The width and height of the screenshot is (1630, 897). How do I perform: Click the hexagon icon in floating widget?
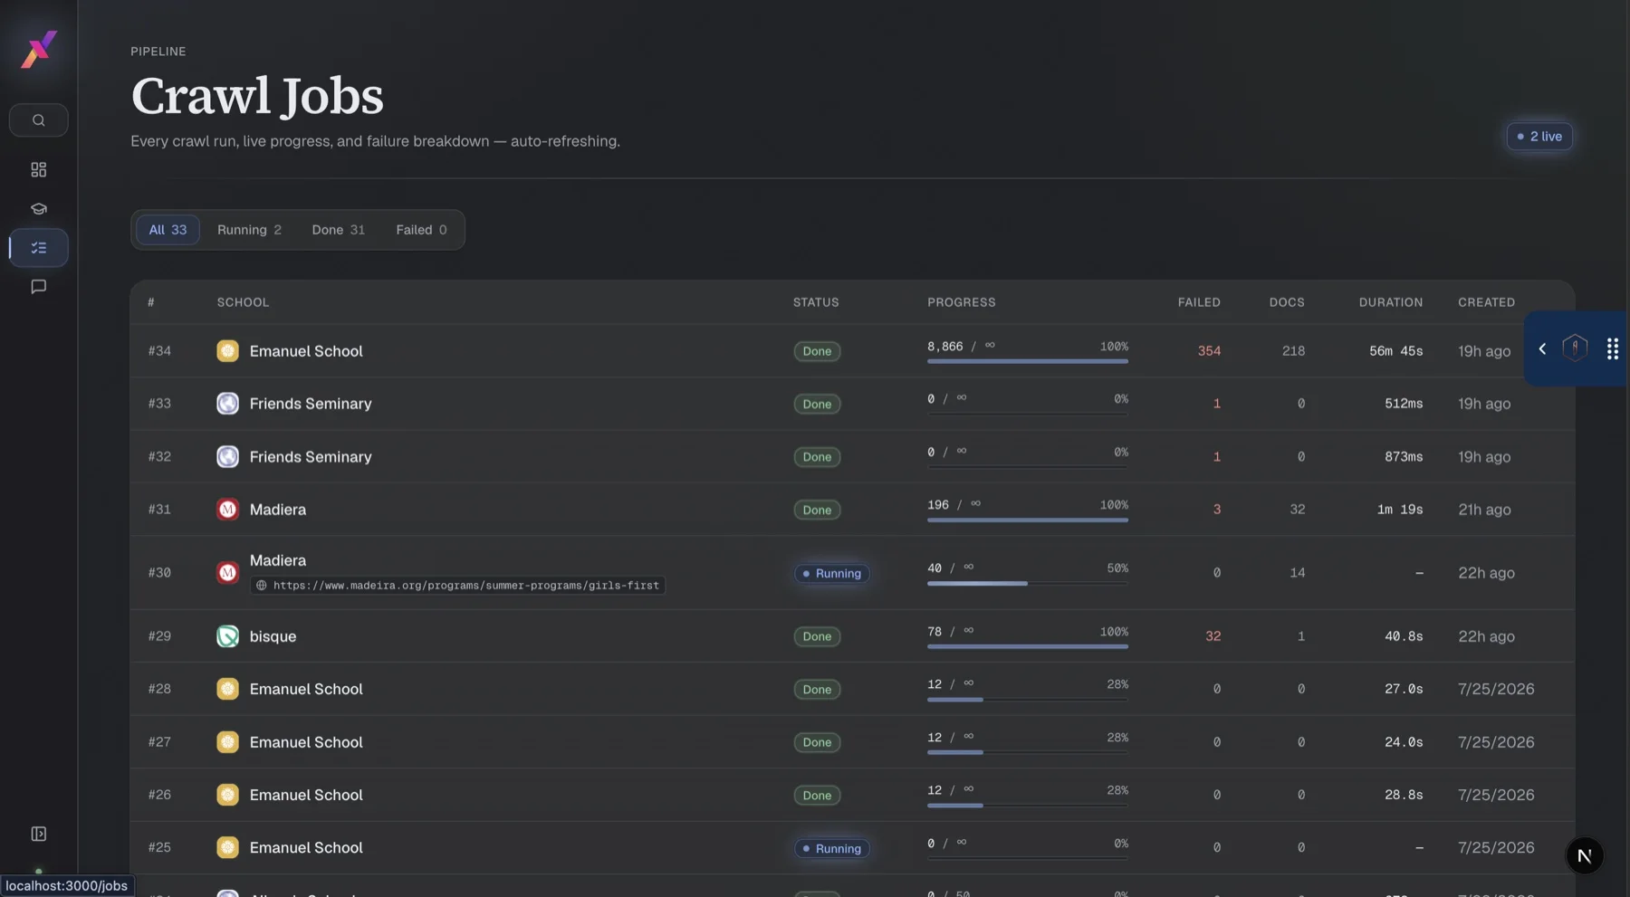coord(1576,348)
